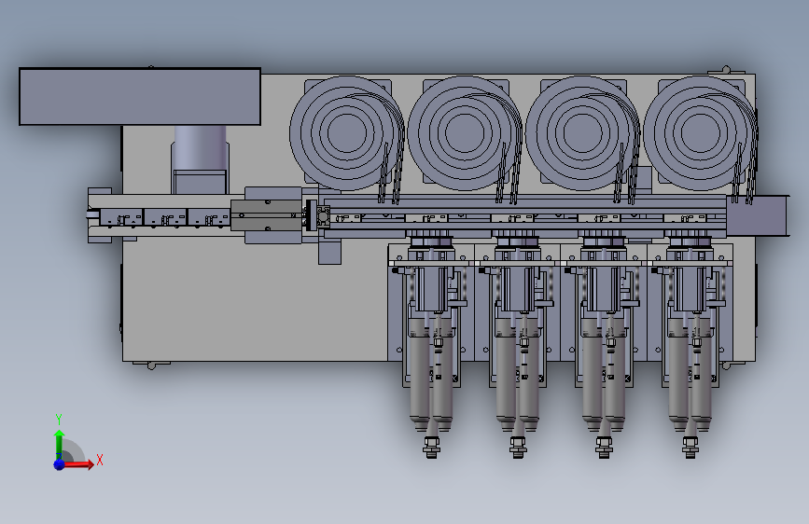
Task: Select the end block at the rail's right end
Action: pos(758,215)
